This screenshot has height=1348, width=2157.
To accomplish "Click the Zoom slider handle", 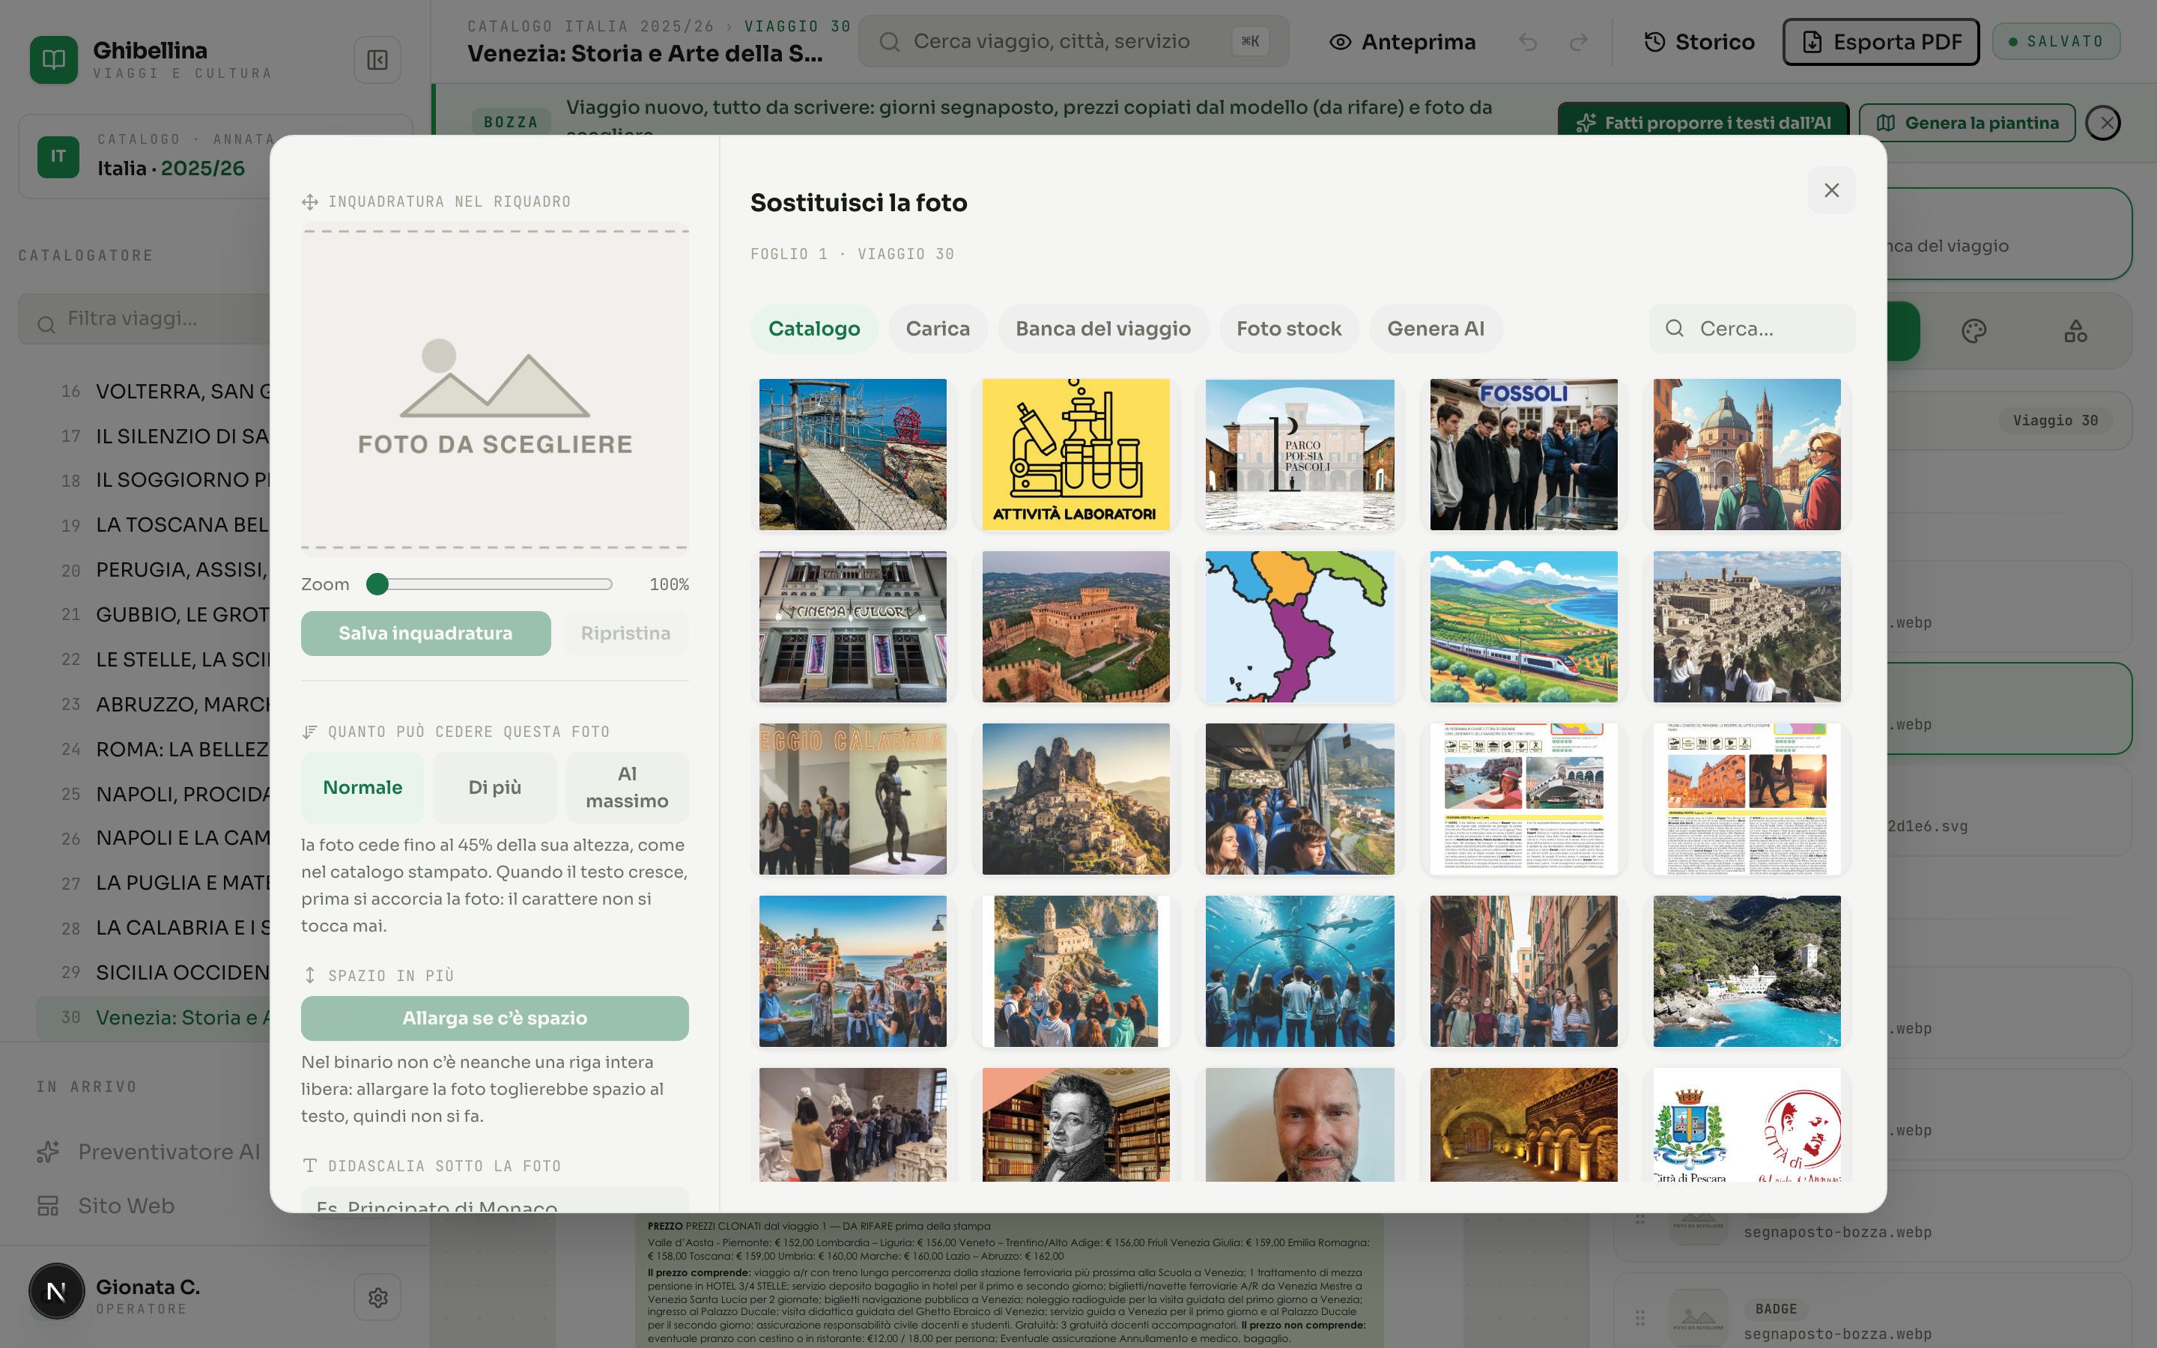I will [377, 584].
